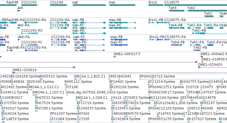This screenshot has height=123, width=227.
Task: Click the DME1-020H20 clone arrow
Action: 213,67
